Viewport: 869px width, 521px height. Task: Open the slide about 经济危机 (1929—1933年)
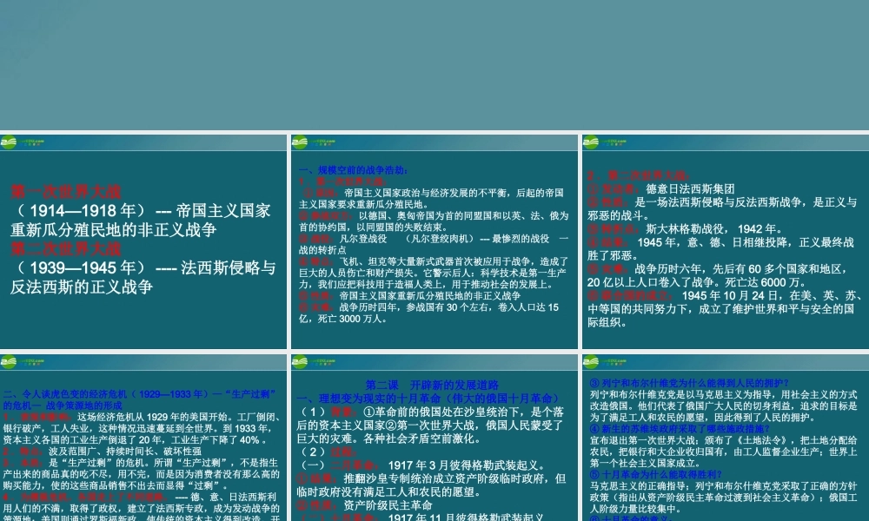143,438
